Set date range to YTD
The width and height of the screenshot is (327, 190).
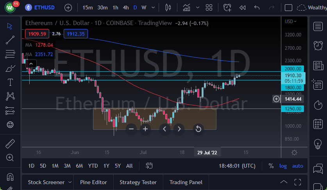point(93,166)
